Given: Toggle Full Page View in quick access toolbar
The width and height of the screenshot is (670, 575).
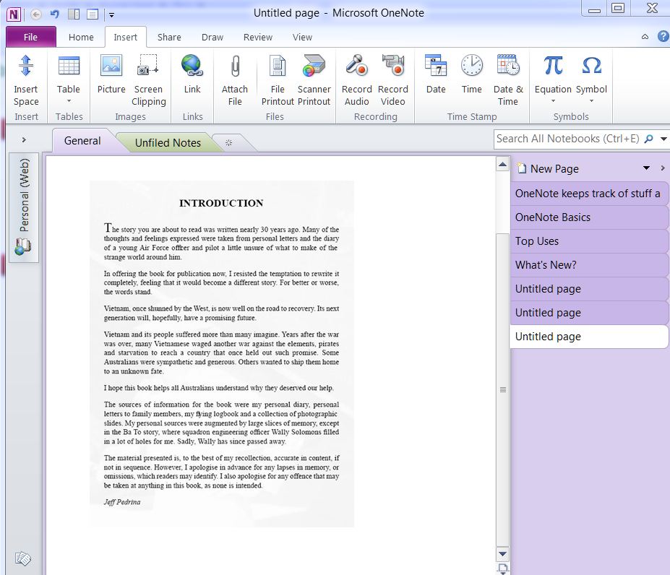Looking at the screenshot, I should click(x=93, y=14).
